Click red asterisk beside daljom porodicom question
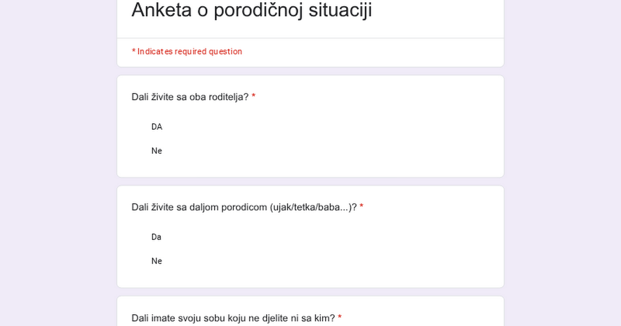This screenshot has height=326, width=621. click(362, 208)
